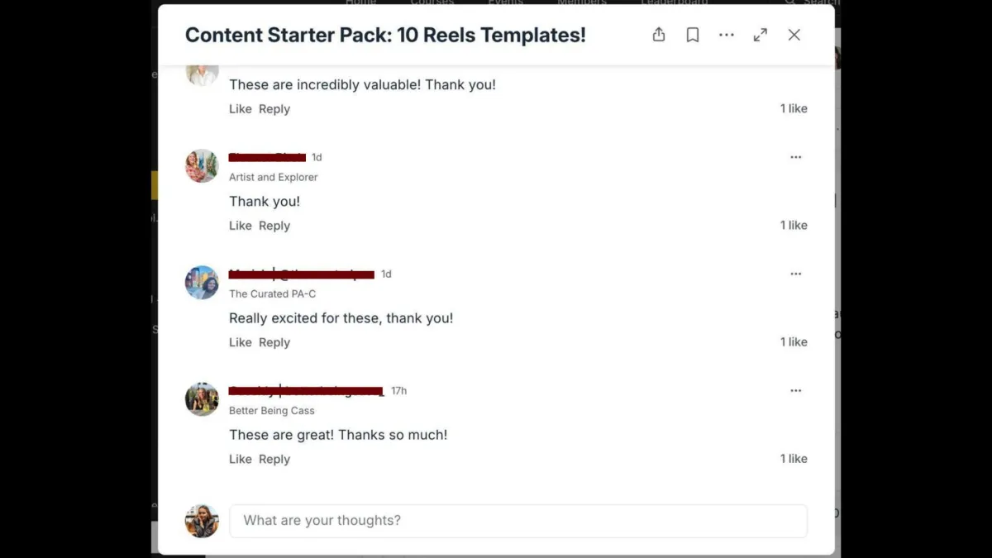Image resolution: width=992 pixels, height=558 pixels.
Task: Like the "These are great!" comment
Action: (x=240, y=459)
